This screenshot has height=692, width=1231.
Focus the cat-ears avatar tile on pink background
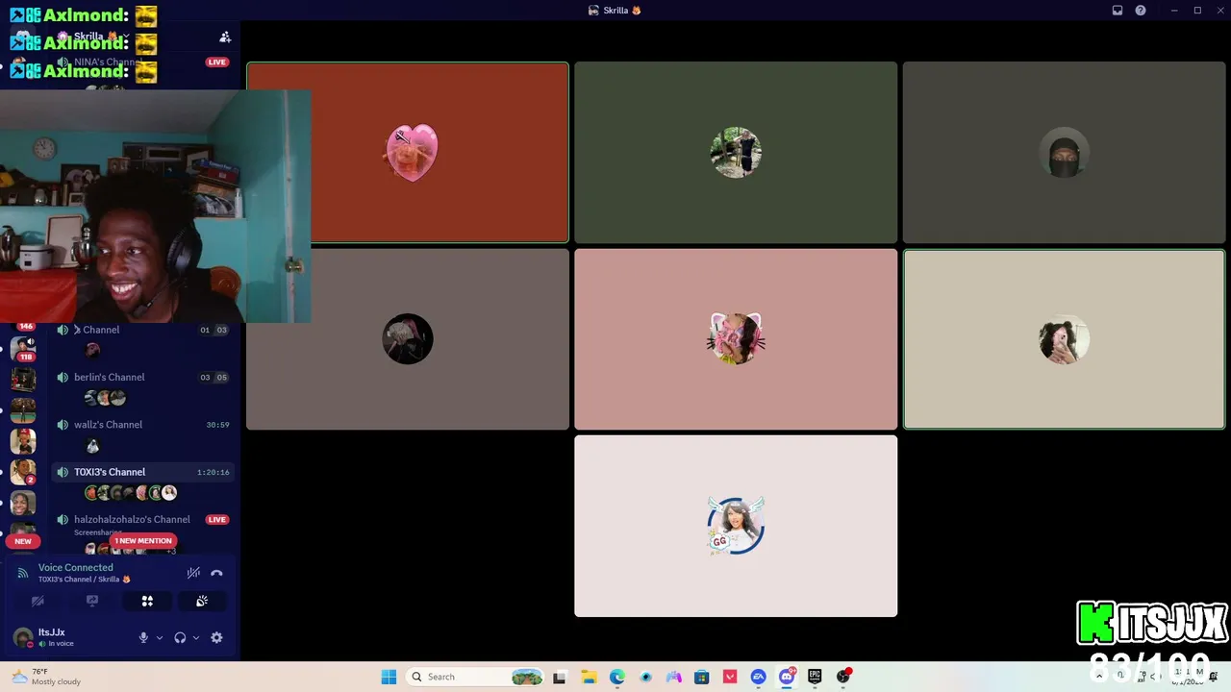click(x=736, y=339)
